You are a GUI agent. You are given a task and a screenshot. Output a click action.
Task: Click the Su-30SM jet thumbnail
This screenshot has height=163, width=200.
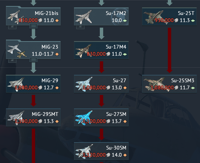84,151
